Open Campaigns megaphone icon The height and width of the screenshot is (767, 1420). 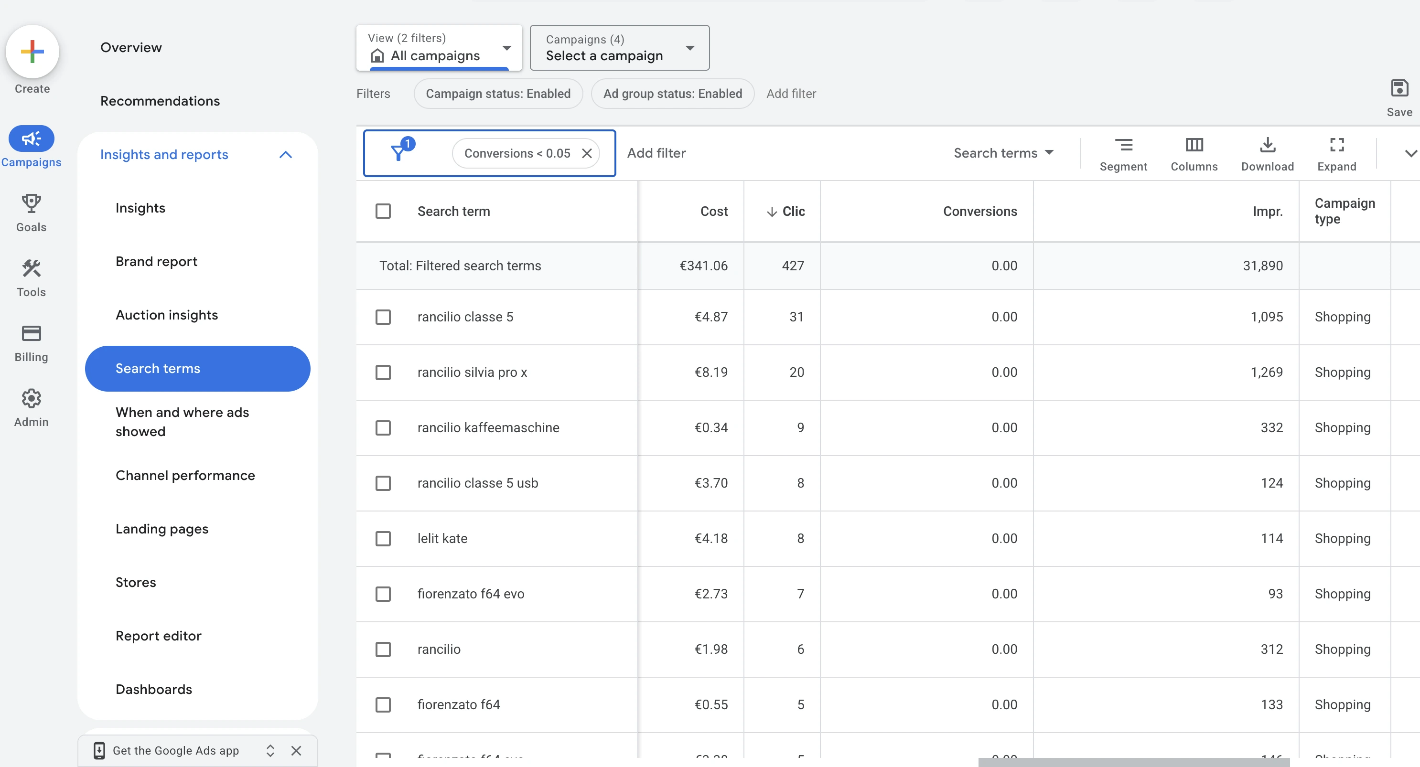32,138
